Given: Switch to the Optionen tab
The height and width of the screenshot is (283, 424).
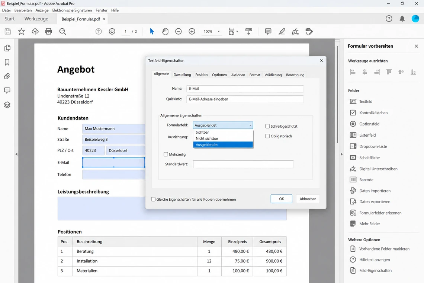Looking at the screenshot, I should pyautogui.click(x=219, y=75).
